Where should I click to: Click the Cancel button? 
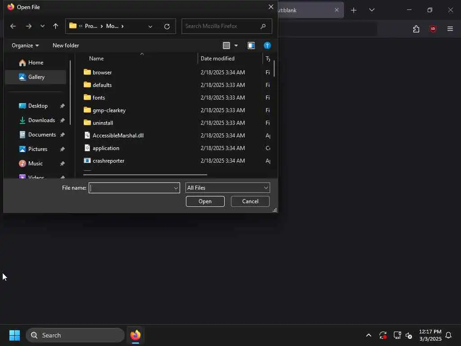250,201
